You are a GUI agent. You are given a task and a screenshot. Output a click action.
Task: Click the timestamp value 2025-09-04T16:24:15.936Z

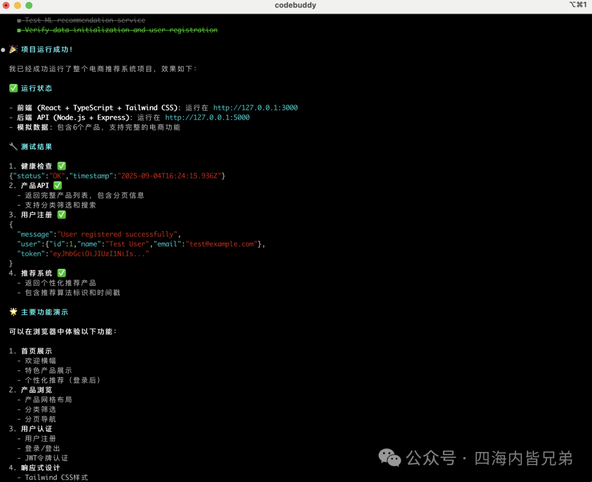(169, 176)
